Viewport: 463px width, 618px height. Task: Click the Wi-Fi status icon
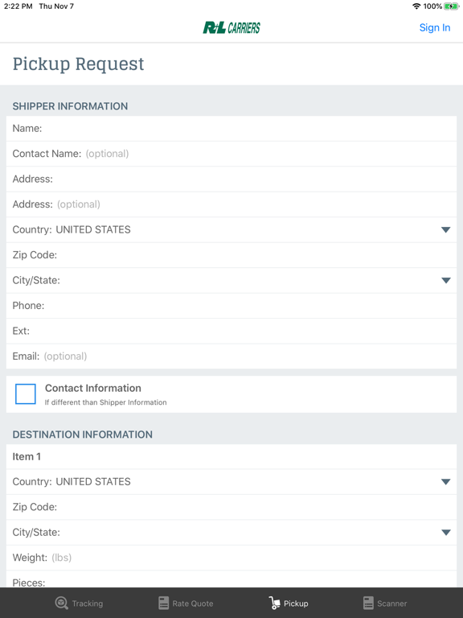pyautogui.click(x=416, y=6)
